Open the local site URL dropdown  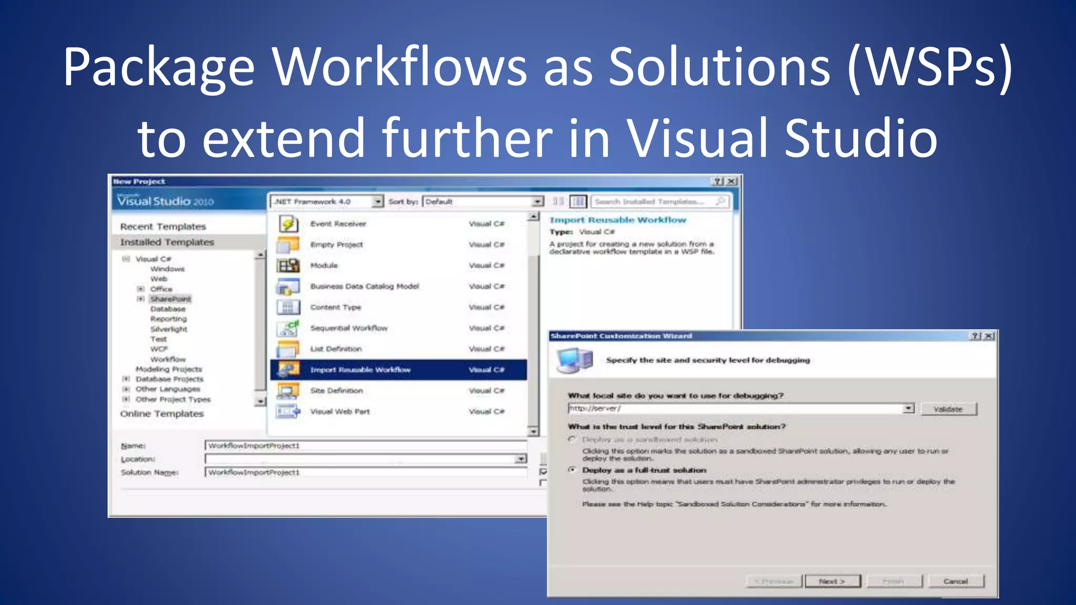click(909, 408)
